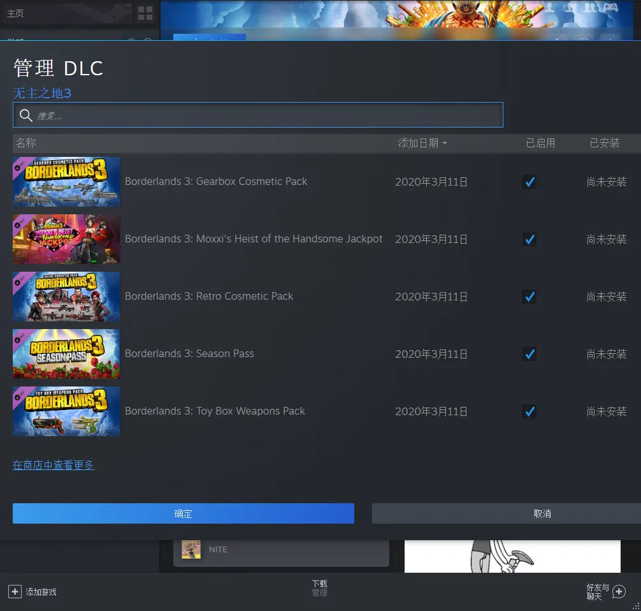Open the 下载 管理 downloads manager
Image resolution: width=641 pixels, height=611 pixels.
point(320,588)
